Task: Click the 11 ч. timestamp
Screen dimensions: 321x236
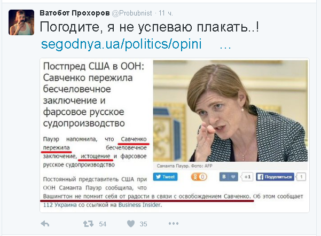Action: 166,13
